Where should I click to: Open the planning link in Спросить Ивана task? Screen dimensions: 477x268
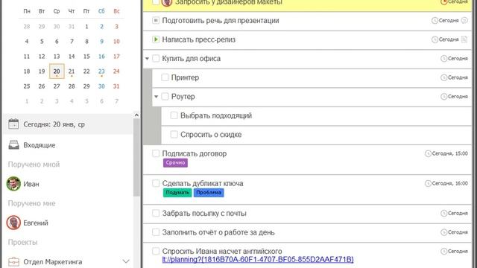[x=258, y=260]
